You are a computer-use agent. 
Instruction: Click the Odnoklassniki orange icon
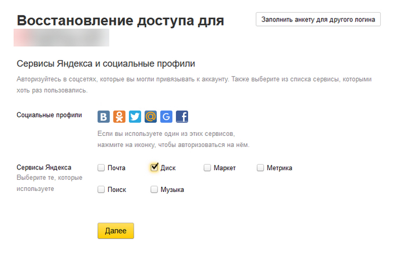point(119,117)
